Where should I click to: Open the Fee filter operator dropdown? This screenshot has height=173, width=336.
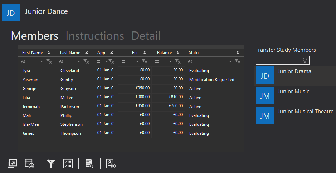click(x=137, y=62)
